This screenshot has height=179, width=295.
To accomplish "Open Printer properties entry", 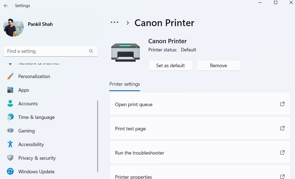I will click(x=200, y=175).
